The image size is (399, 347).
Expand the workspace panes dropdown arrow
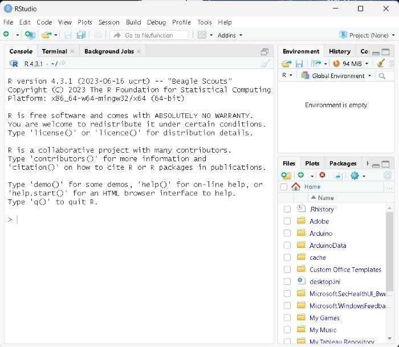tap(211, 35)
